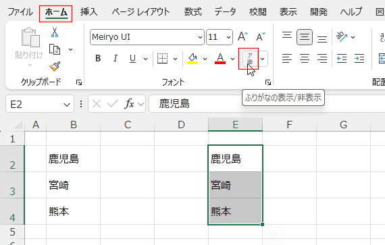
Task: Select the Format Painter brush icon
Action: click(x=55, y=66)
